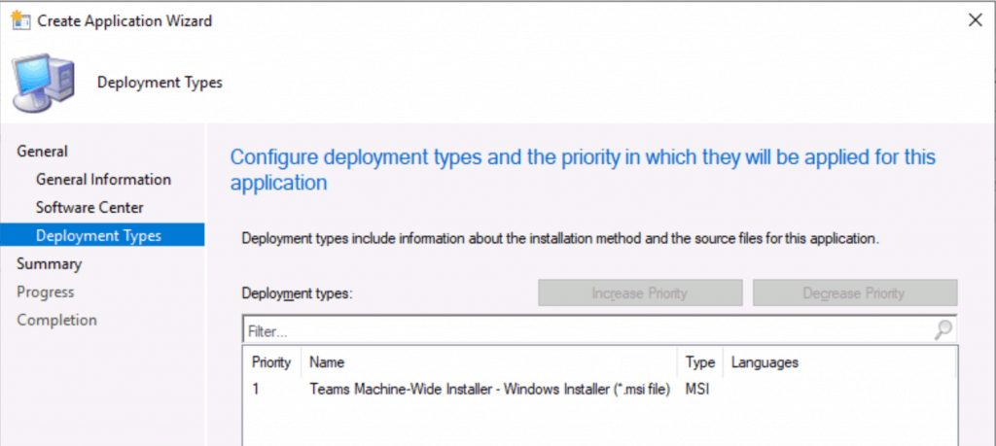Click the wizard star icon in title bar
996x446 pixels.
pos(21,20)
